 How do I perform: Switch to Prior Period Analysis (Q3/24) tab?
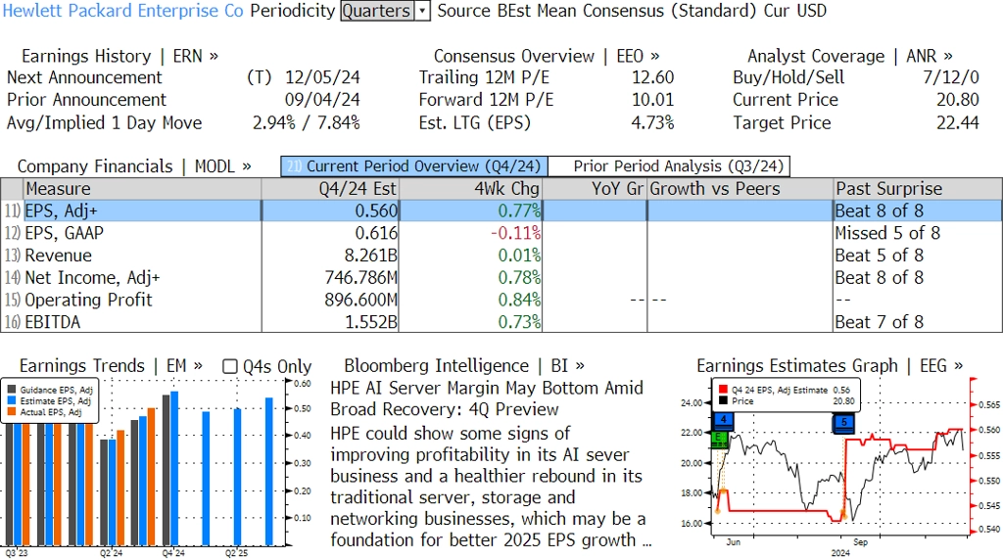[x=670, y=166]
